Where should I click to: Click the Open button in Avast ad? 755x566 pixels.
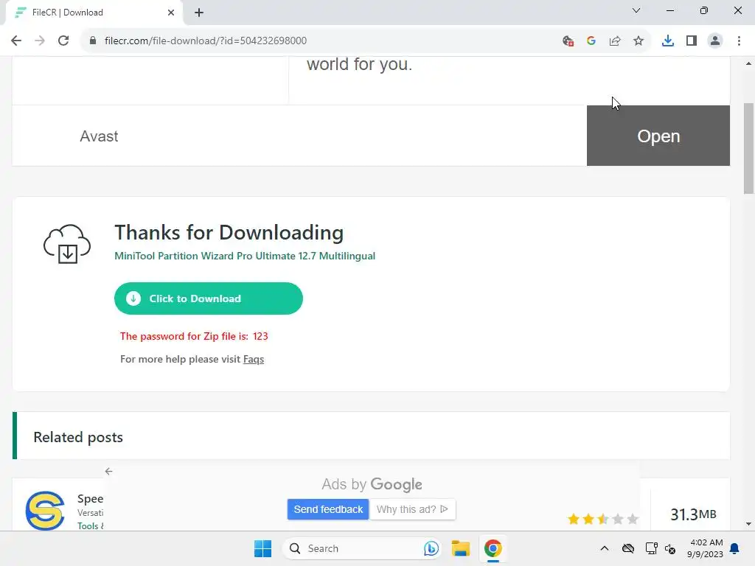pyautogui.click(x=658, y=136)
